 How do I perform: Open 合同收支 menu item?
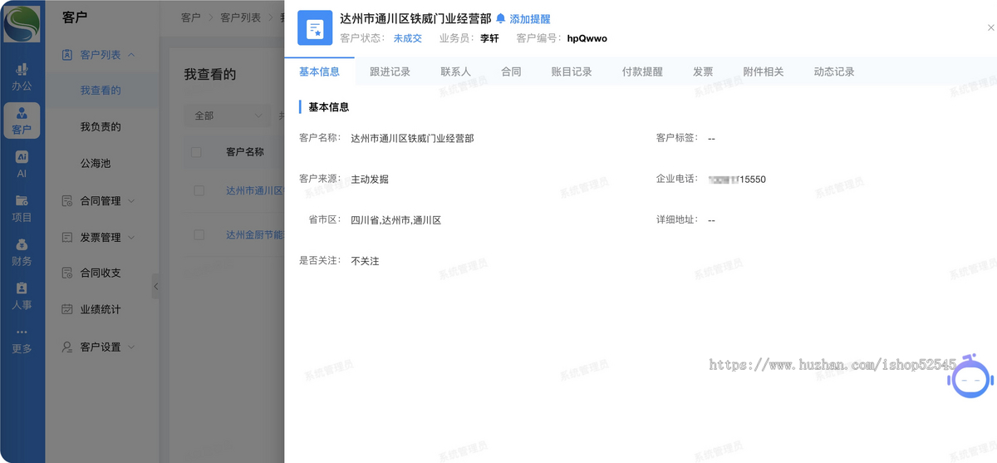click(x=101, y=273)
